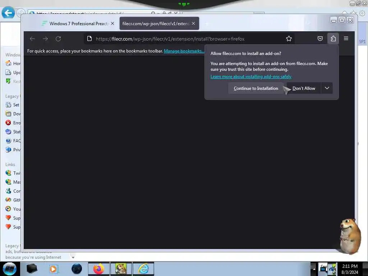This screenshot has width=368, height=276.
Task: Open the GitH link in the IE sidebar
Action: (13, 200)
